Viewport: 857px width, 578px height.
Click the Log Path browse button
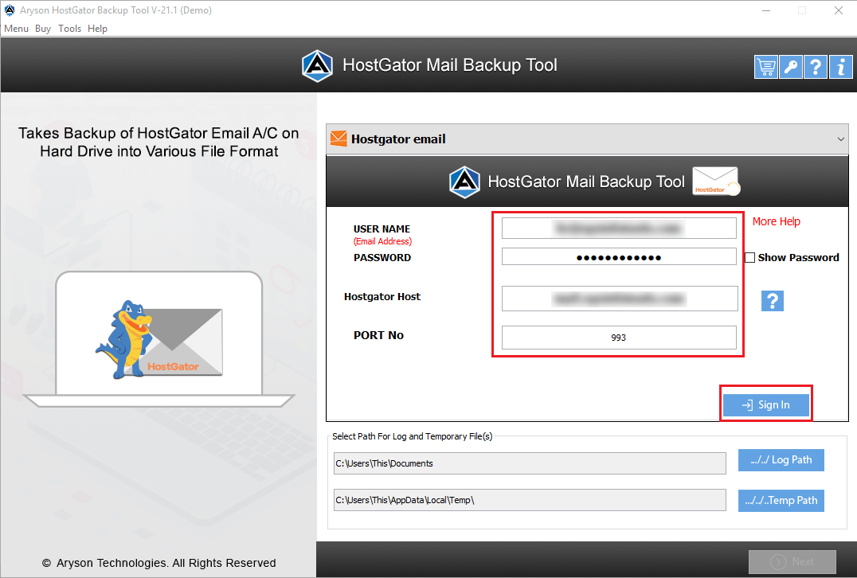[x=781, y=460]
